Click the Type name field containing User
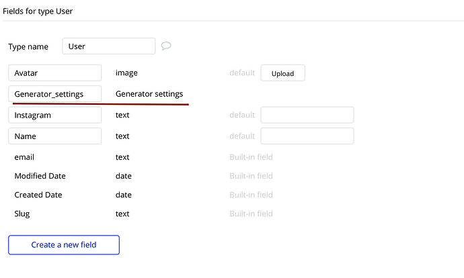The image size is (464, 278). pyautogui.click(x=108, y=46)
